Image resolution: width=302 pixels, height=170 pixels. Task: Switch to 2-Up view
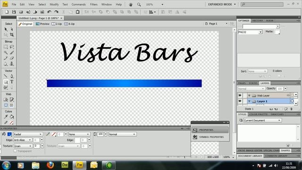coord(57,24)
